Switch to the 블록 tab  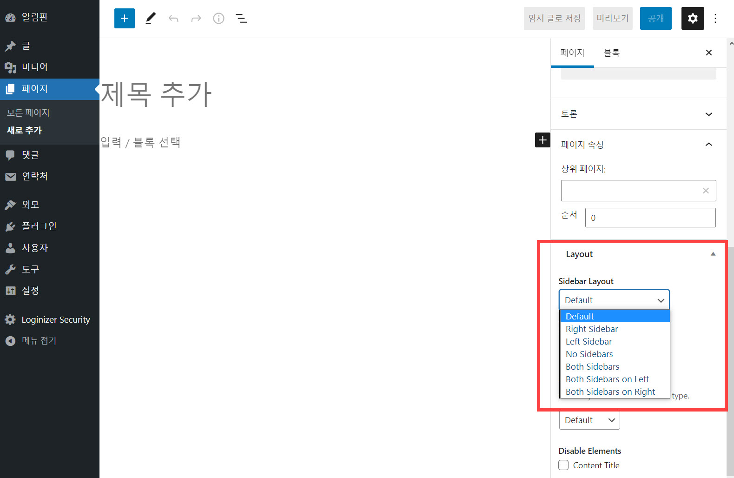(612, 53)
